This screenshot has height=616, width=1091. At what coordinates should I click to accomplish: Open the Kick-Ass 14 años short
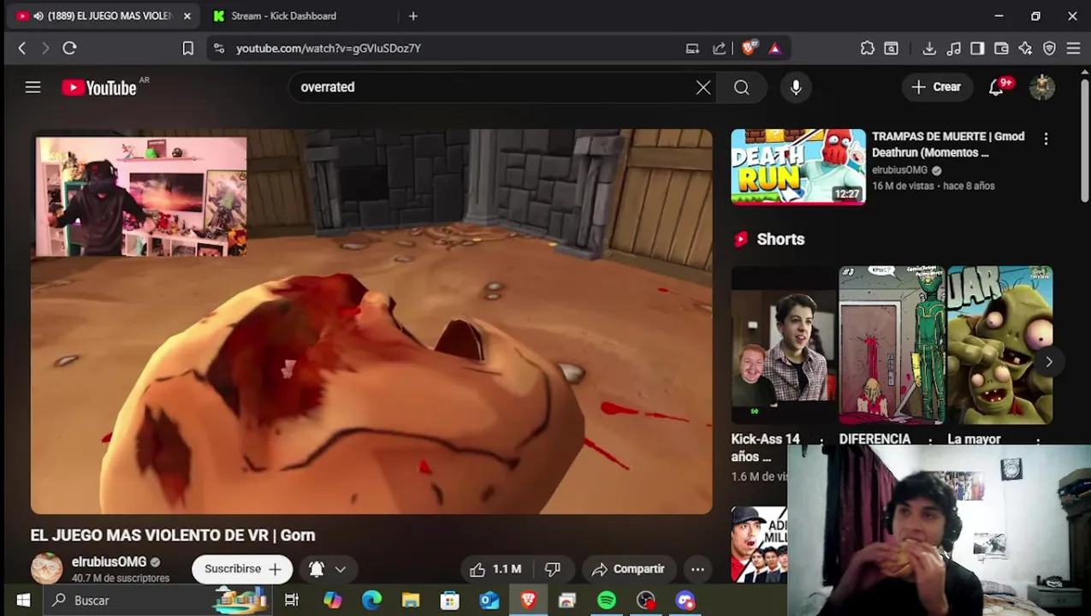(783, 346)
